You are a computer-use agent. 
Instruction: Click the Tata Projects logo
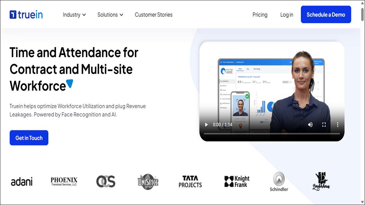(x=190, y=182)
